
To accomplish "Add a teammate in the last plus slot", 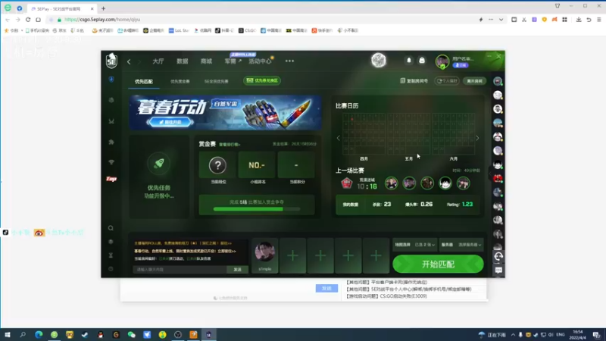I will click(x=376, y=255).
